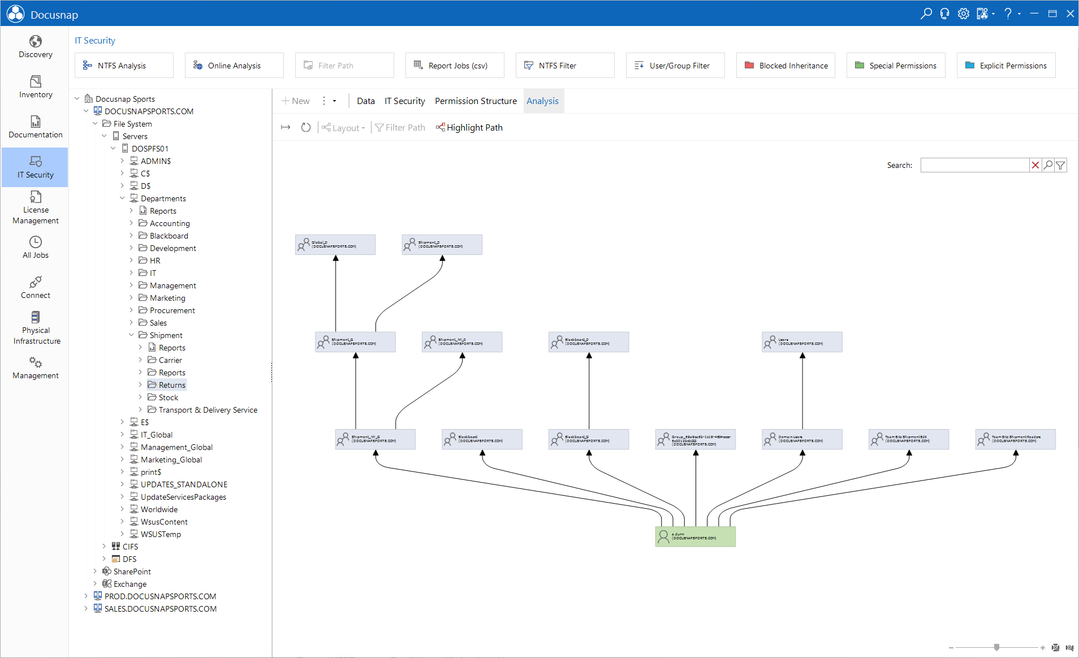
Task: Click the Global_D group node
Action: (335, 245)
